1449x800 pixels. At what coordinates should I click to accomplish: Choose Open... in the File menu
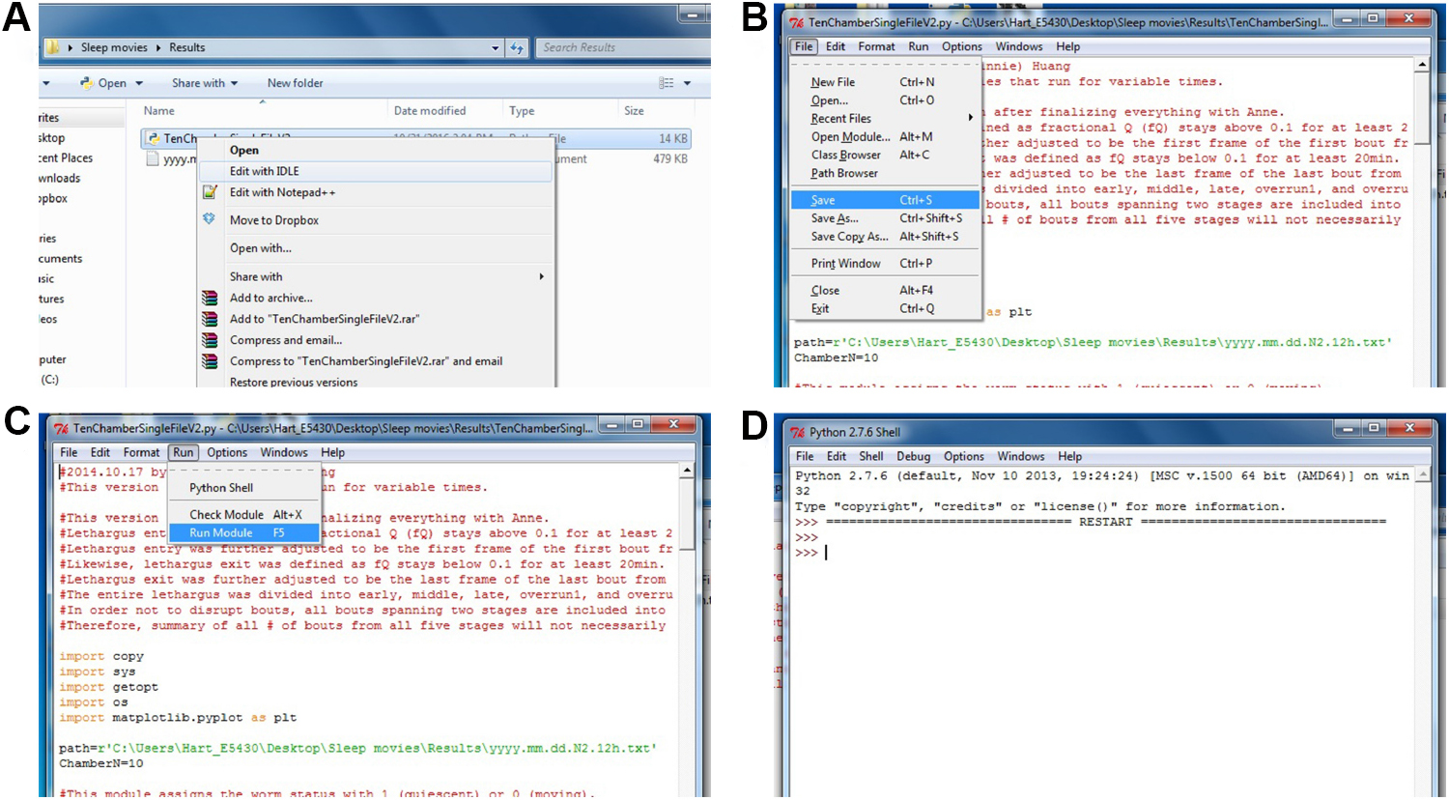830,100
